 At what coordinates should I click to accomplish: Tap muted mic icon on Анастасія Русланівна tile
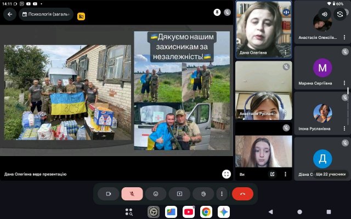(286, 67)
